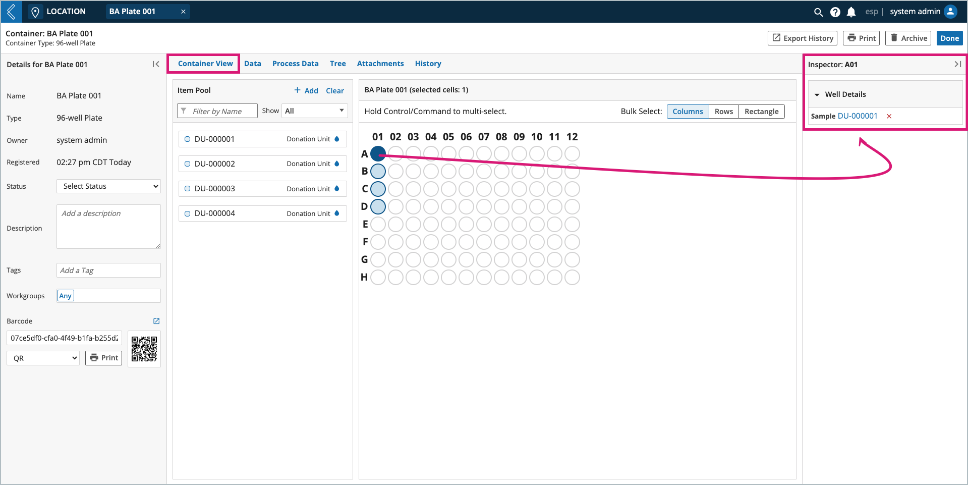The image size is (968, 485).
Task: Select well D01 on the plate
Action: (378, 206)
